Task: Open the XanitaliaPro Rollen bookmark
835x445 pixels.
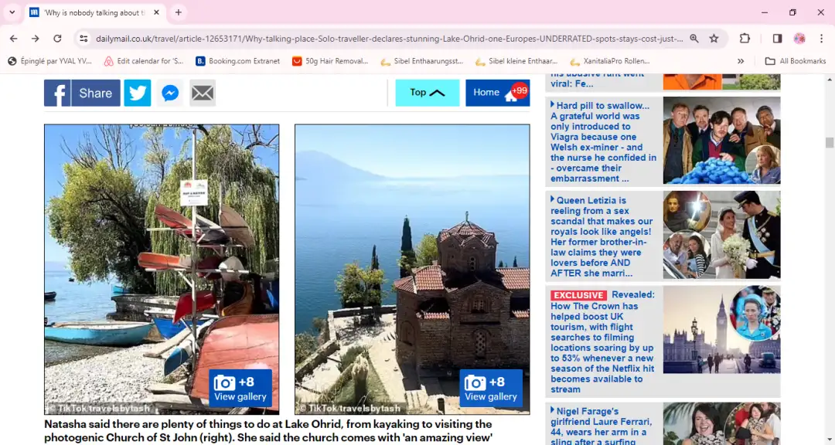Action: pyautogui.click(x=610, y=61)
